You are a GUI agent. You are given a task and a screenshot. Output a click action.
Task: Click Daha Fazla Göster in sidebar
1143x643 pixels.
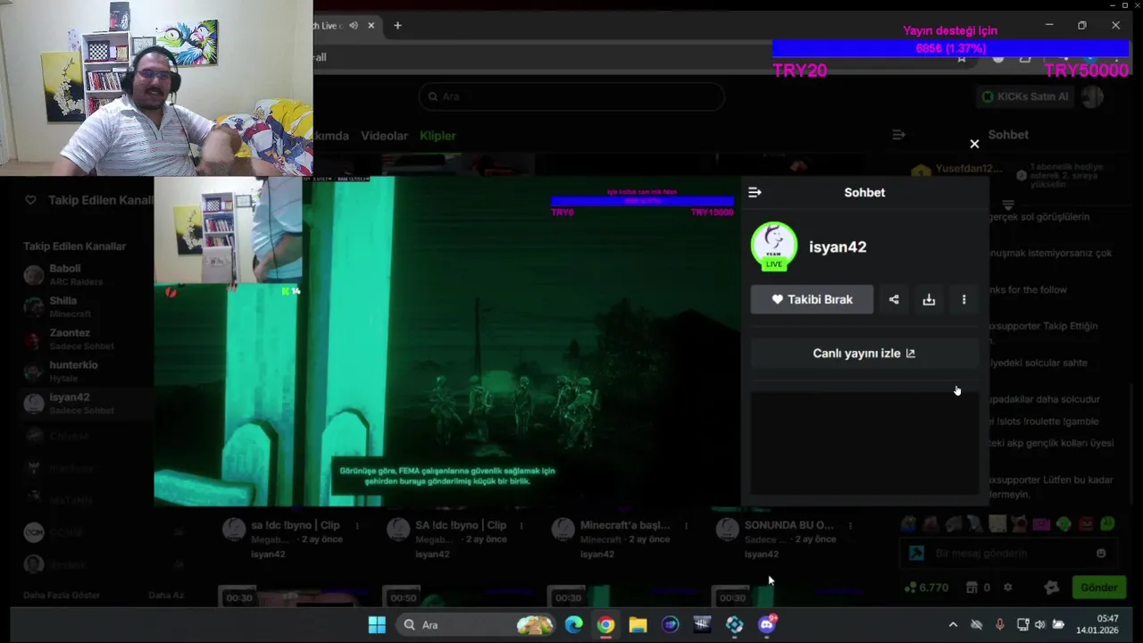coord(62,595)
